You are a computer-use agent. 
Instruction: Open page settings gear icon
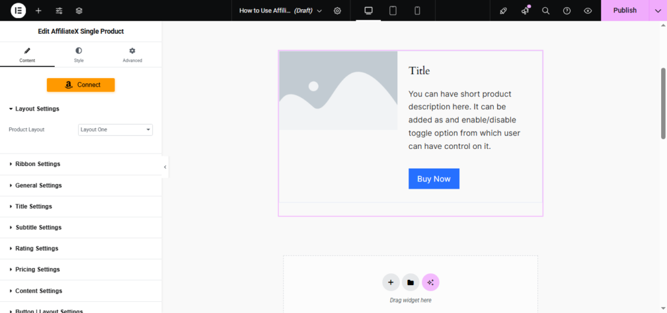coord(337,10)
